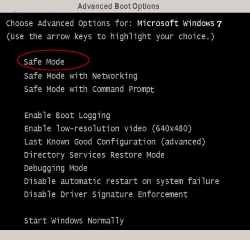Choose Safe Mode with Networking
This screenshot has width=250, height=240.
pos(81,76)
